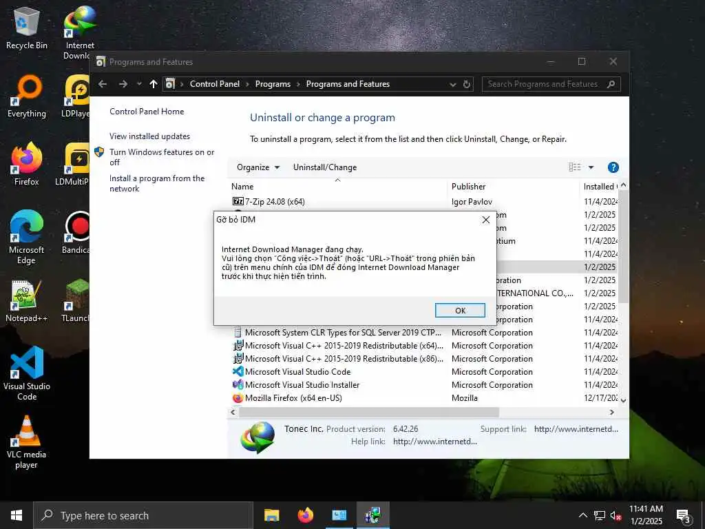The height and width of the screenshot is (529, 705).
Task: Click the taskbar search box
Action: (143, 515)
